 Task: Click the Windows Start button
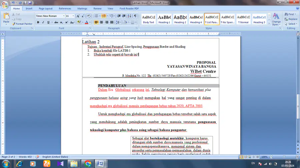(6, 164)
